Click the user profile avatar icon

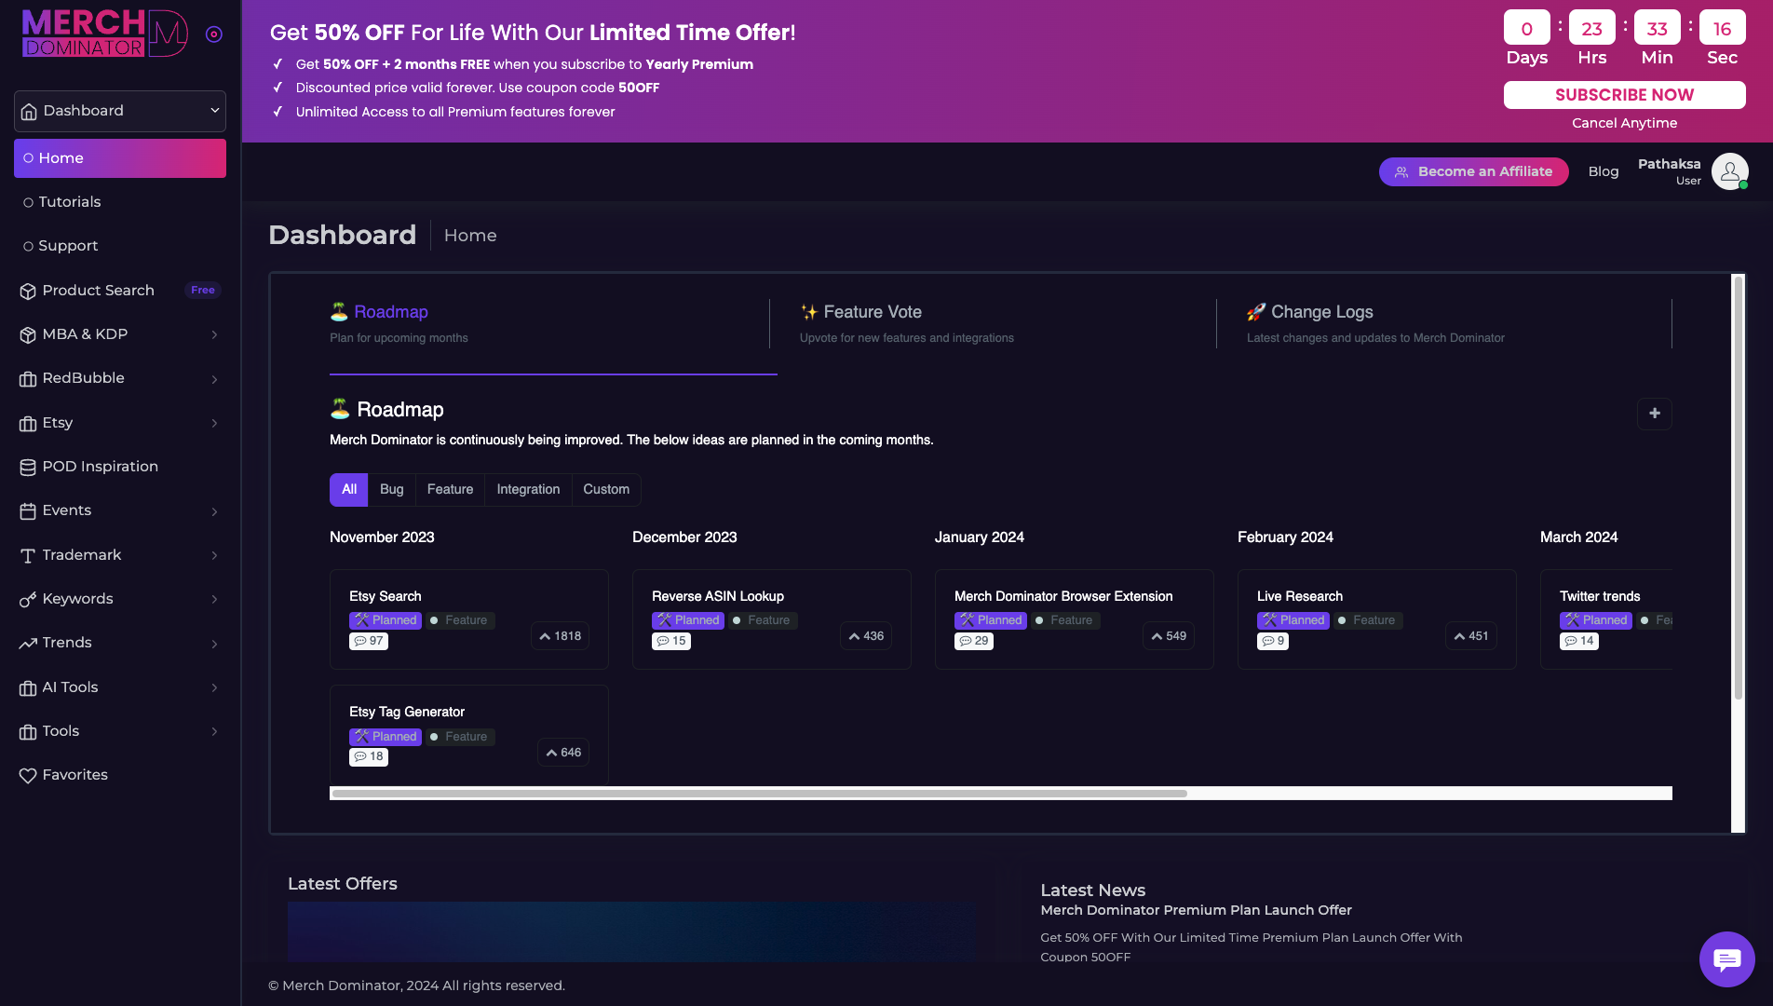1729,171
